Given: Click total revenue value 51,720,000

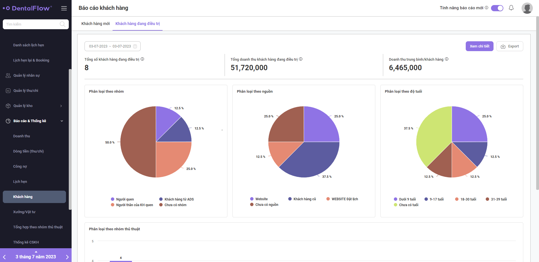Looking at the screenshot, I should coord(249,68).
